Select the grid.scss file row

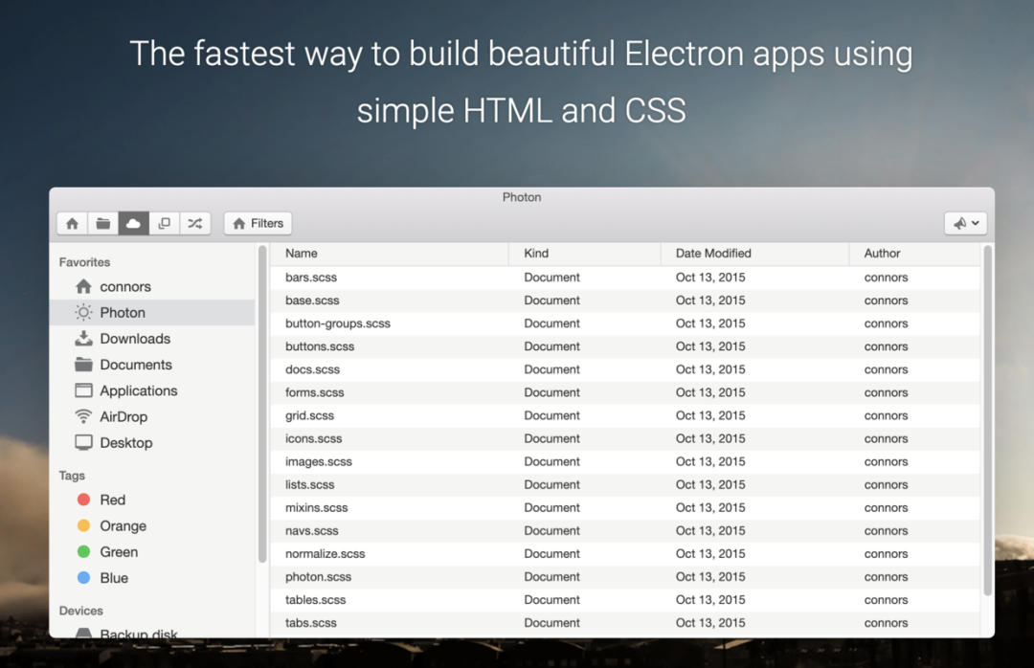624,416
